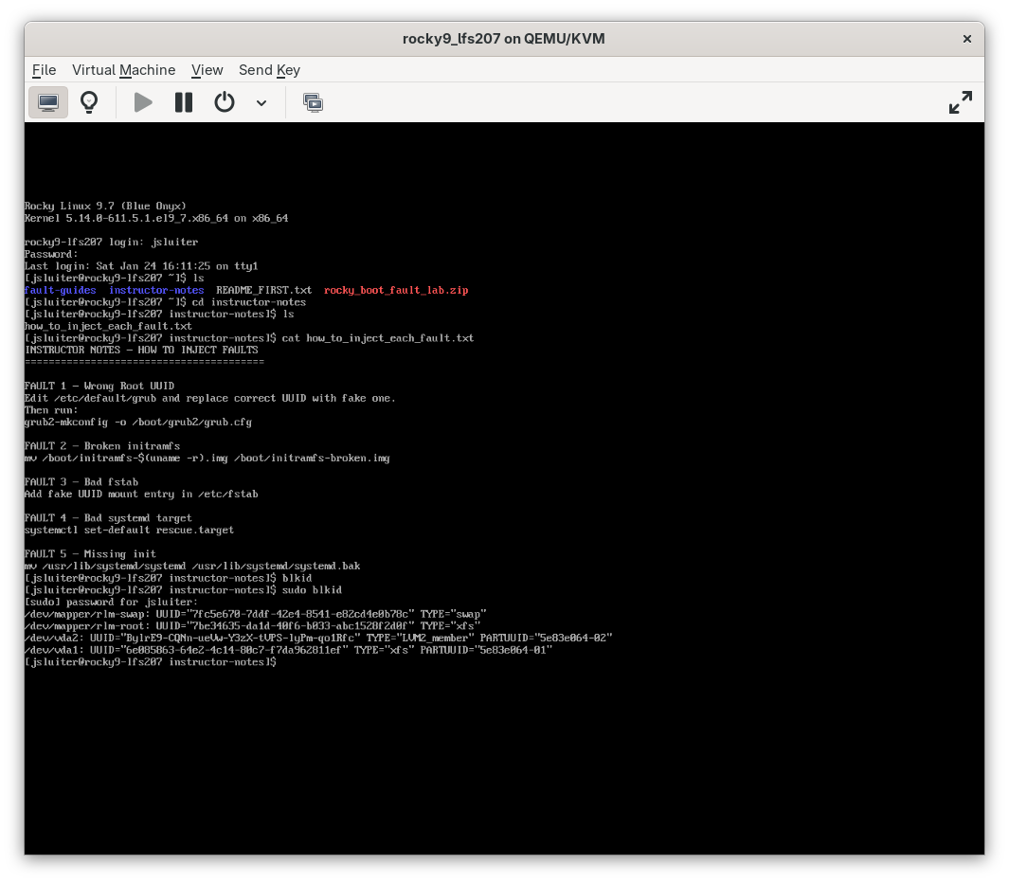Image resolution: width=1009 pixels, height=882 pixels.
Task: Open the Send Key menu
Action: [x=269, y=70]
